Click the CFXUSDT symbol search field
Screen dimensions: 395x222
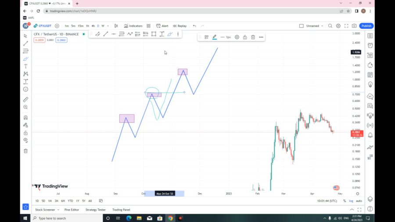click(42, 26)
